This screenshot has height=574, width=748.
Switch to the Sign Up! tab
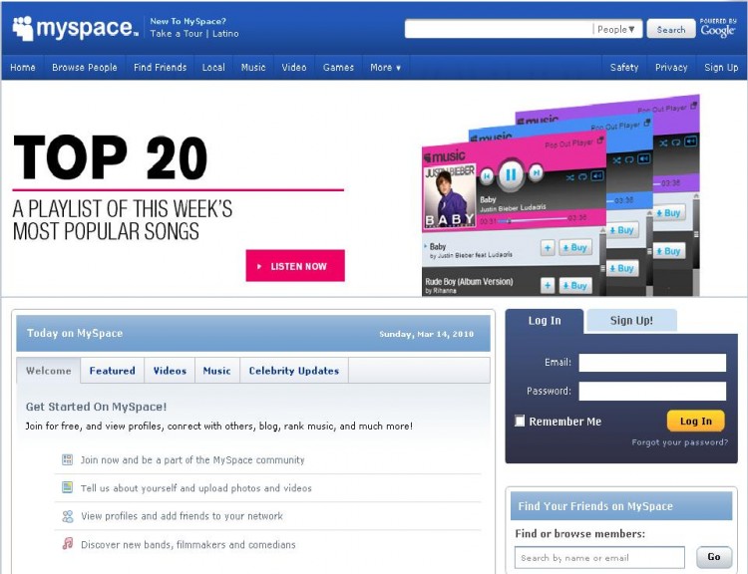(x=631, y=320)
